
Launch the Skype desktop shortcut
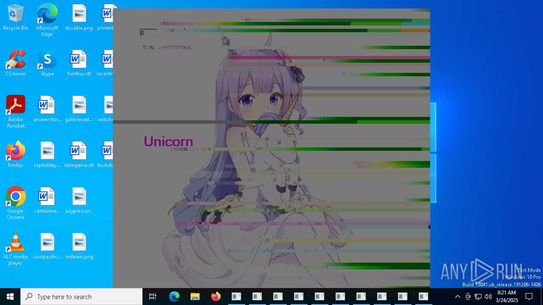(x=47, y=64)
